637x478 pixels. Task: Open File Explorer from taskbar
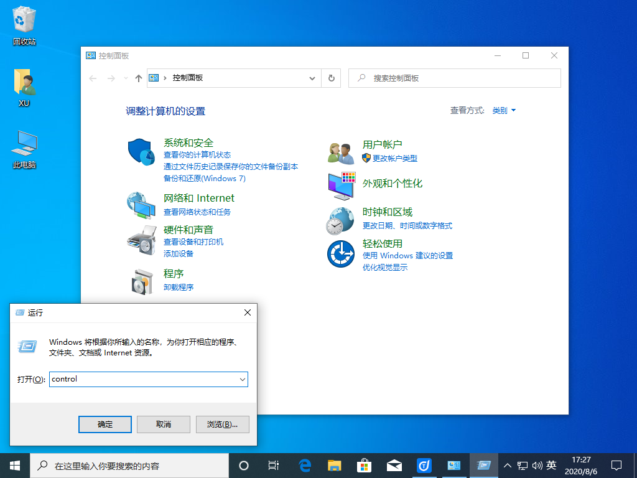[x=334, y=465]
